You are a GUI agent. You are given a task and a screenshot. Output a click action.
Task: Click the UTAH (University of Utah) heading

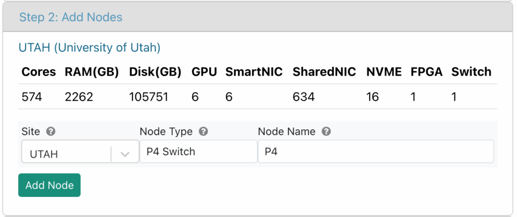click(89, 48)
